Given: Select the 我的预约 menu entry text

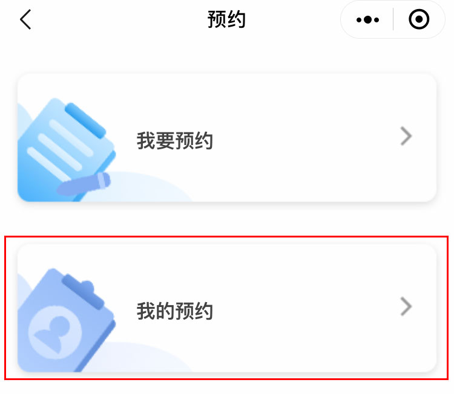Looking at the screenshot, I should (174, 311).
